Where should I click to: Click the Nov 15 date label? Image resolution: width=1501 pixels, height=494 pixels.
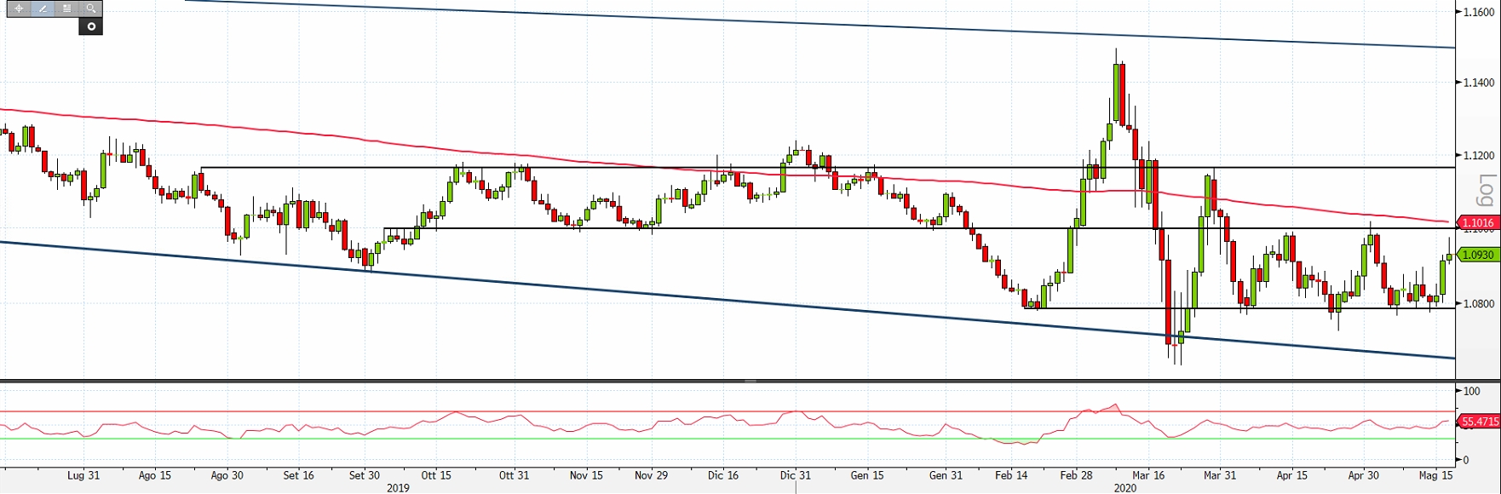coord(586,475)
